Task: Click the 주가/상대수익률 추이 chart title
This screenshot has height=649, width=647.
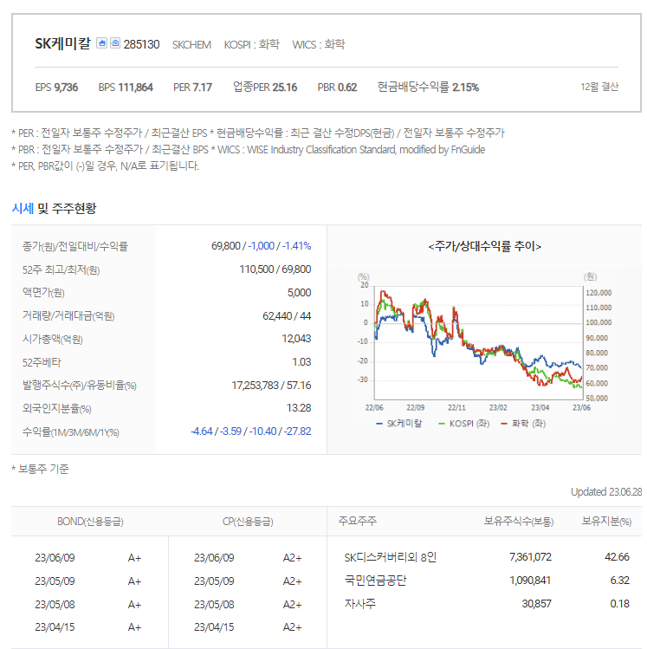Action: [x=484, y=246]
